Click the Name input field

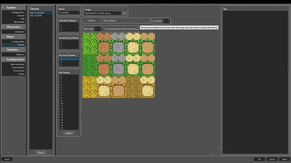69,13
